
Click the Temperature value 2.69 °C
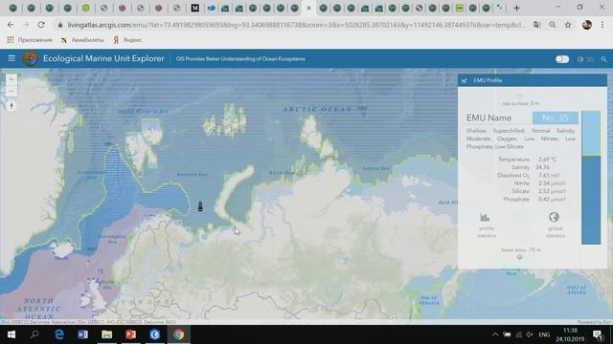[547, 160]
